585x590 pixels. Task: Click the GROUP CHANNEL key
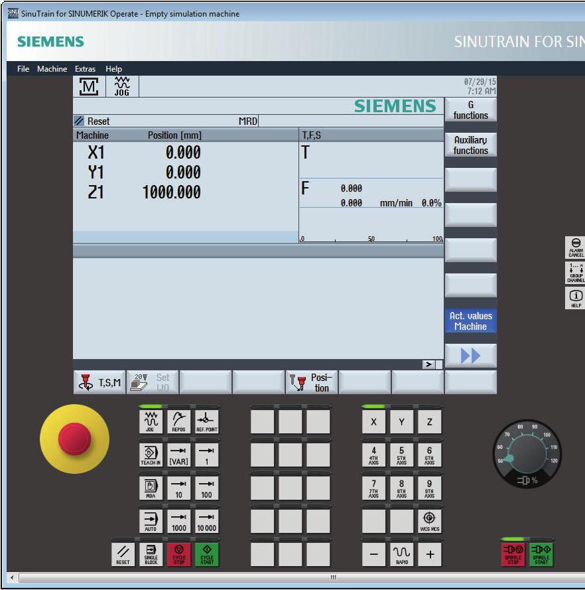tap(575, 273)
